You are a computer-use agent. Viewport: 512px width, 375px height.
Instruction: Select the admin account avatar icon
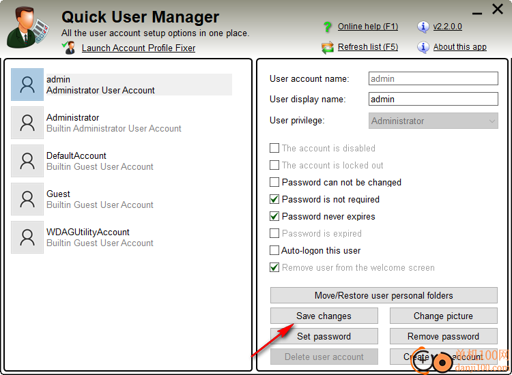pyautogui.click(x=27, y=85)
